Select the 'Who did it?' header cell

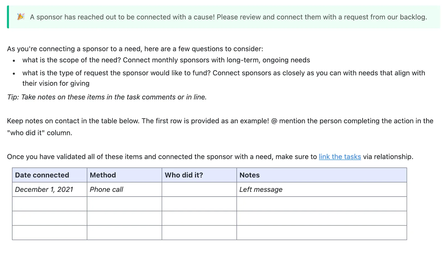tap(199, 175)
